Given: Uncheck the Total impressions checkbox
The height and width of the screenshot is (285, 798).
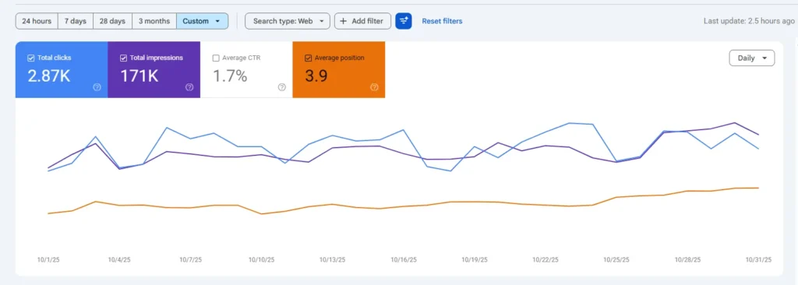Looking at the screenshot, I should (123, 58).
